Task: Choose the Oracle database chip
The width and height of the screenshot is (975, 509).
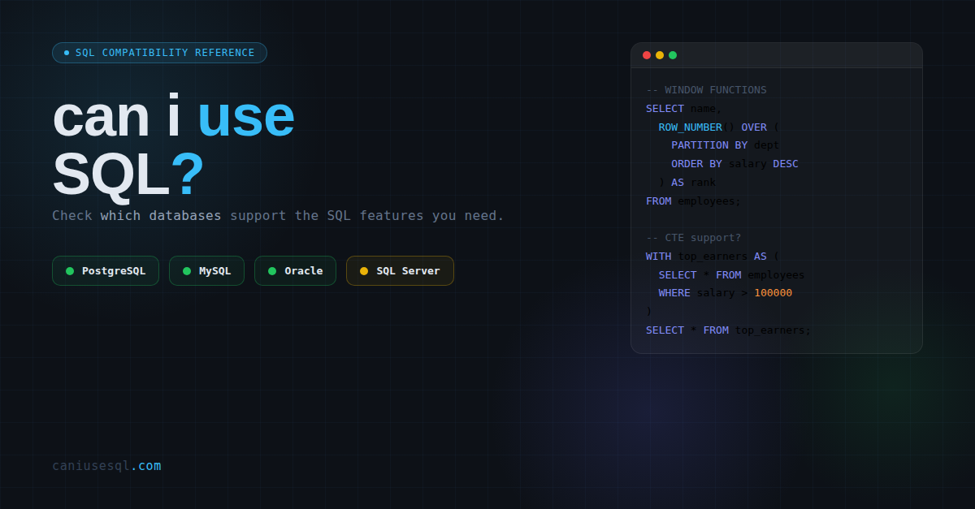Action: click(x=295, y=271)
